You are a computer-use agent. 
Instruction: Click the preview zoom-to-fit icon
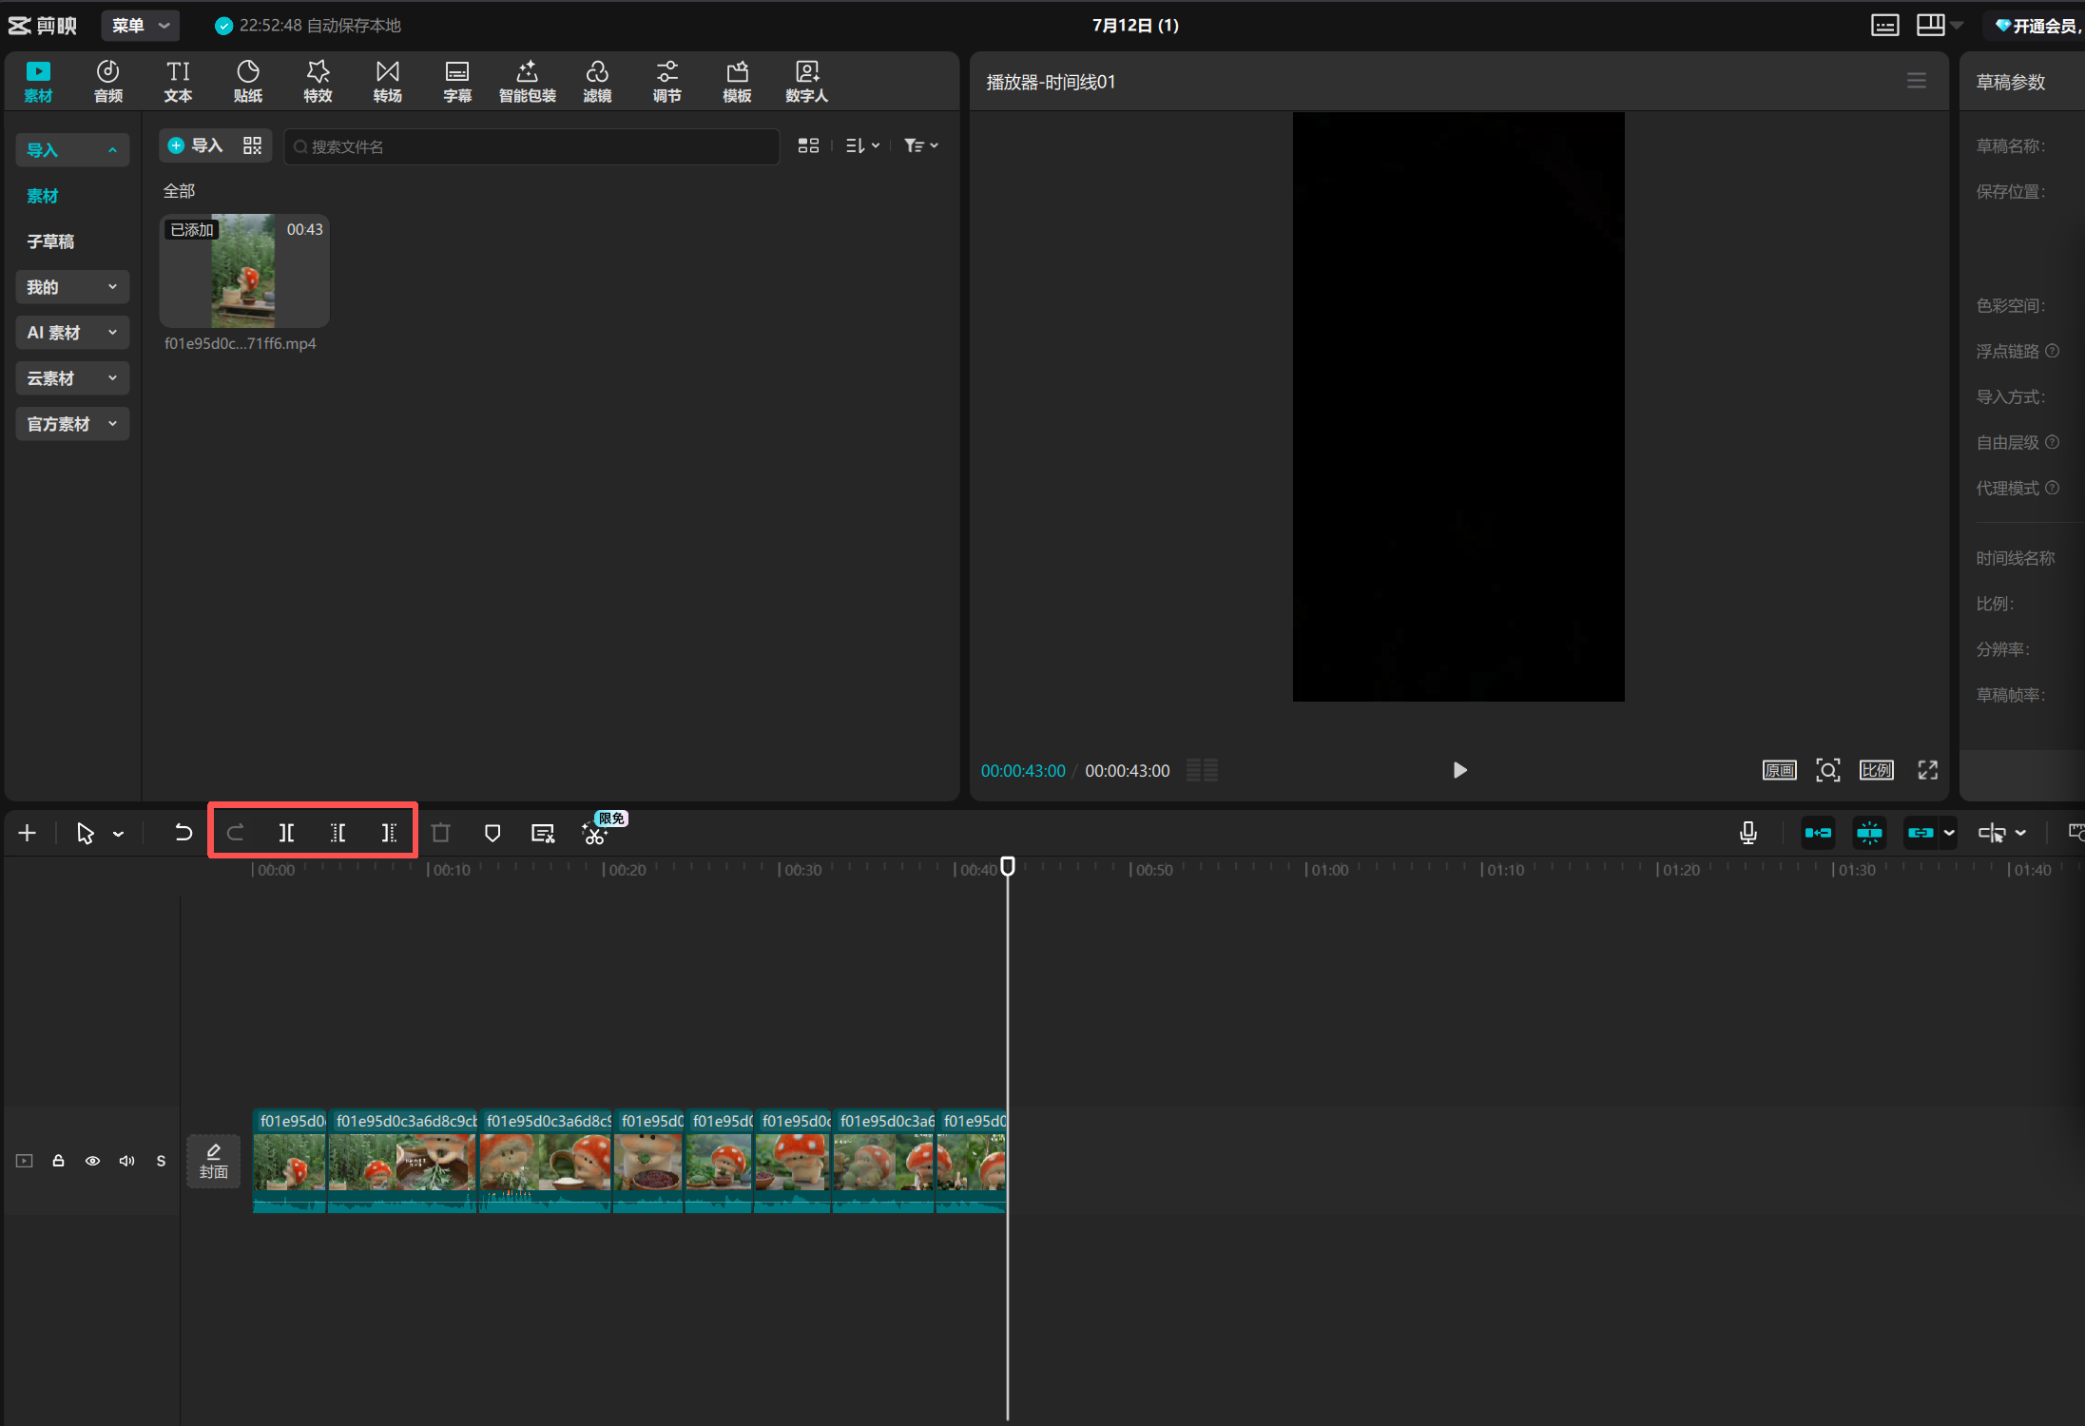1827,770
